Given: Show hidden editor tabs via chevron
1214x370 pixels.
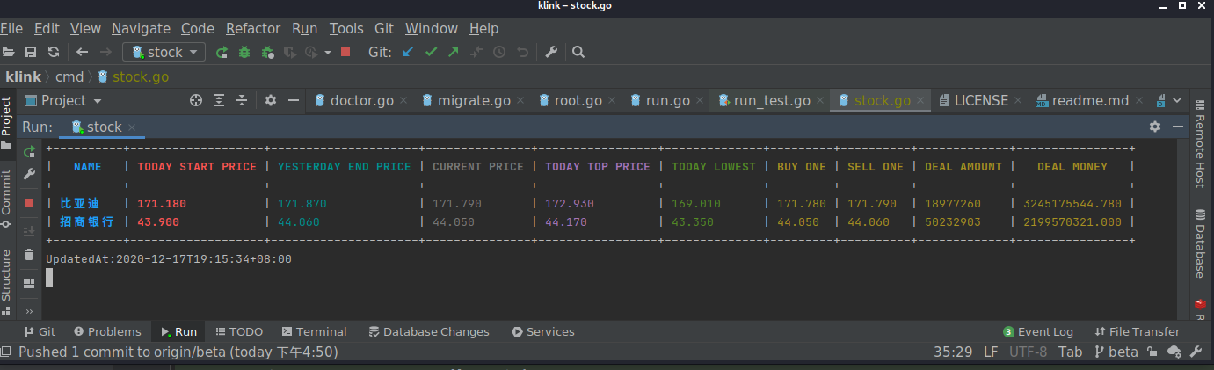Looking at the screenshot, I should (x=1177, y=100).
